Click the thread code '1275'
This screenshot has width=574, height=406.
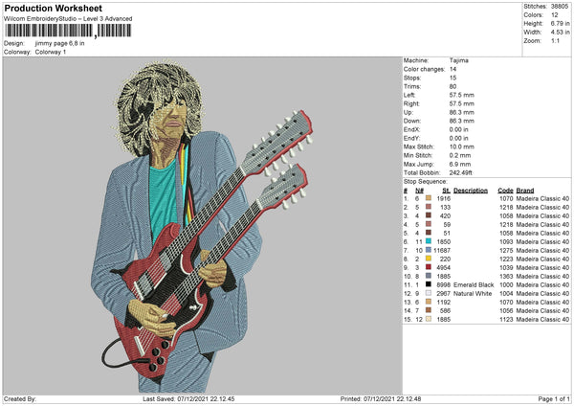pos(506,251)
